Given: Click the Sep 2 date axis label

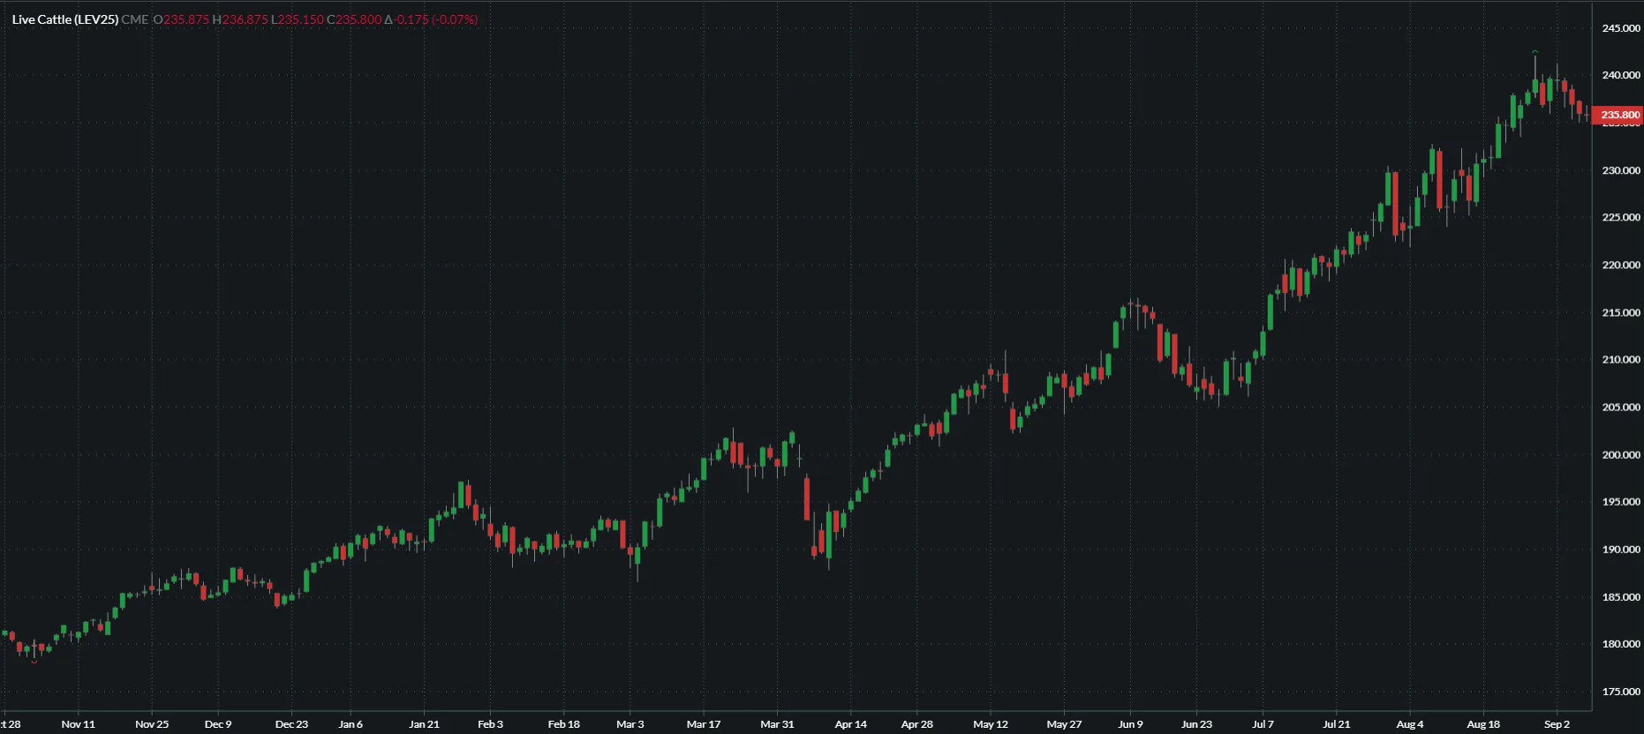Looking at the screenshot, I should click(1557, 724).
